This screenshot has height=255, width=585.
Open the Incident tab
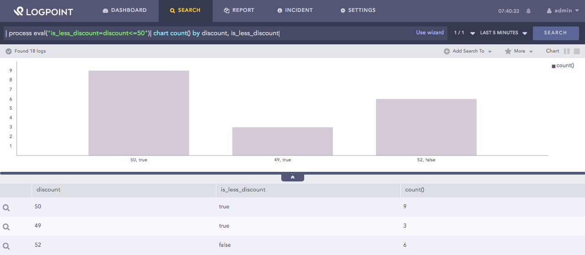coord(295,11)
